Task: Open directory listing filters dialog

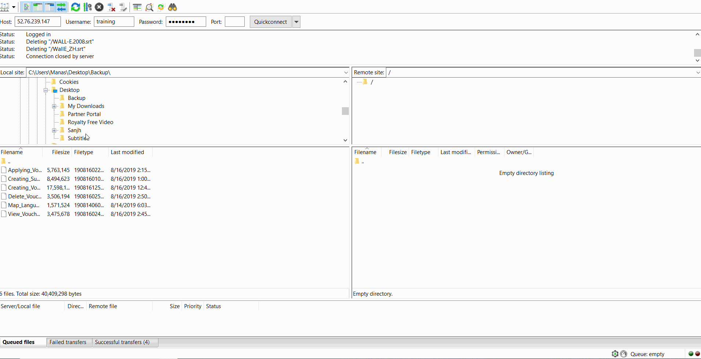Action: tap(137, 7)
